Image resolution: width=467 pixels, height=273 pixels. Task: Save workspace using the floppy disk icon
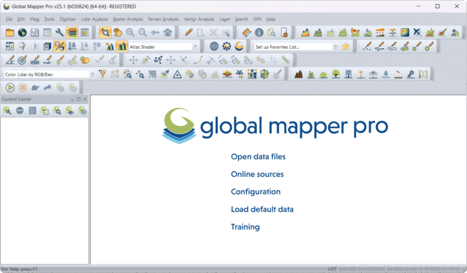point(35,32)
